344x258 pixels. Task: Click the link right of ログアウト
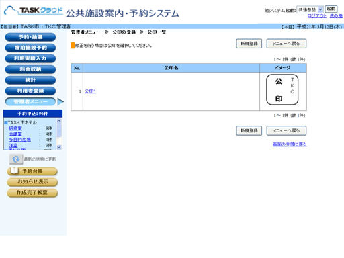click(336, 16)
